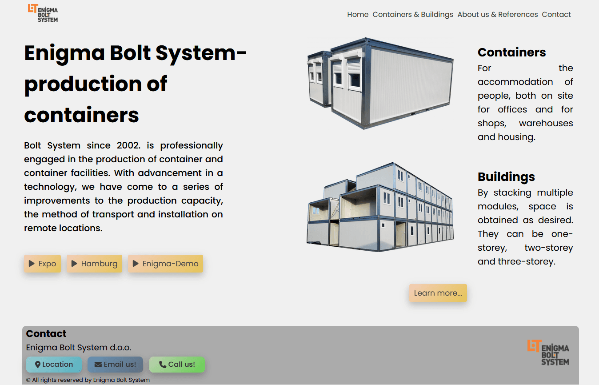Click the Expo button
Image resolution: width=599 pixels, height=385 pixels.
(x=43, y=264)
